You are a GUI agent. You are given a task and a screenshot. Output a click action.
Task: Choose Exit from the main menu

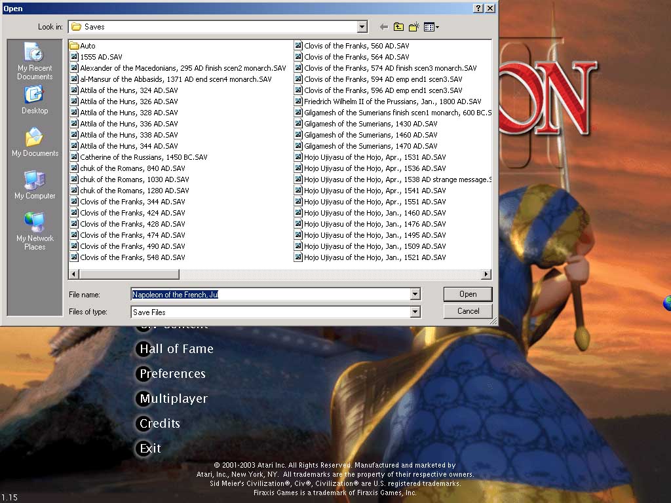tap(150, 448)
